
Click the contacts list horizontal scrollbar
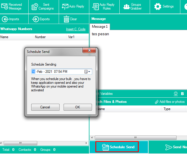(20, 143)
